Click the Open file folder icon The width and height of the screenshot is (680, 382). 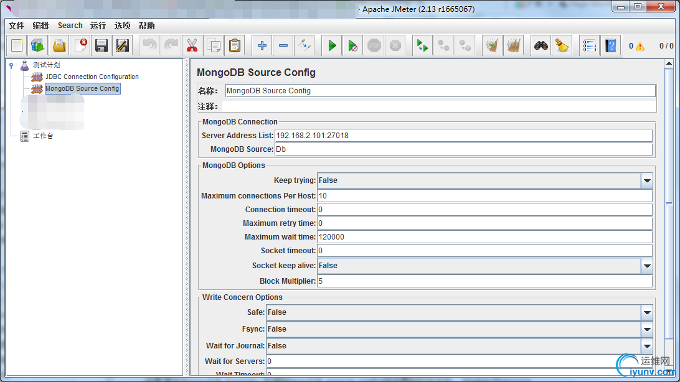tap(59, 45)
